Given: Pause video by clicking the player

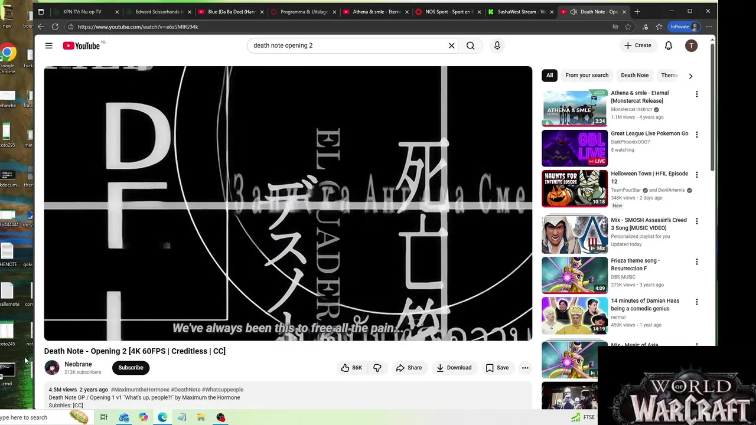Looking at the screenshot, I should 288,203.
